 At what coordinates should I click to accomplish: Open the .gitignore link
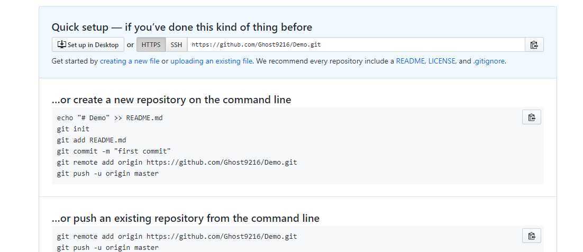coord(488,61)
